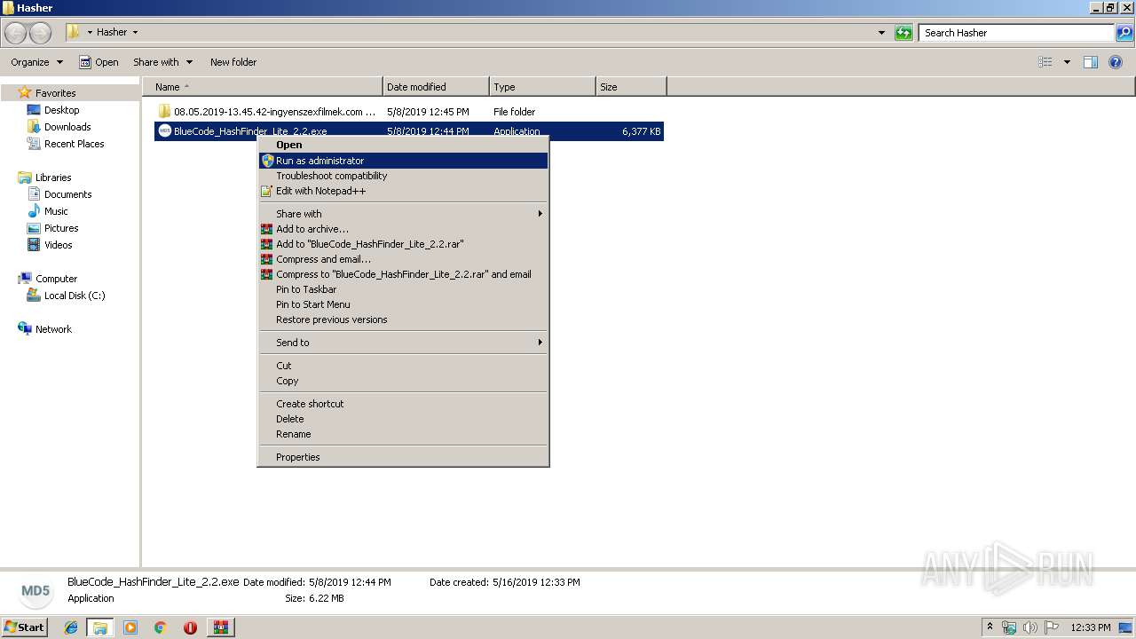
Task: Launch Internet Explorer from the taskbar
Action: click(x=71, y=627)
